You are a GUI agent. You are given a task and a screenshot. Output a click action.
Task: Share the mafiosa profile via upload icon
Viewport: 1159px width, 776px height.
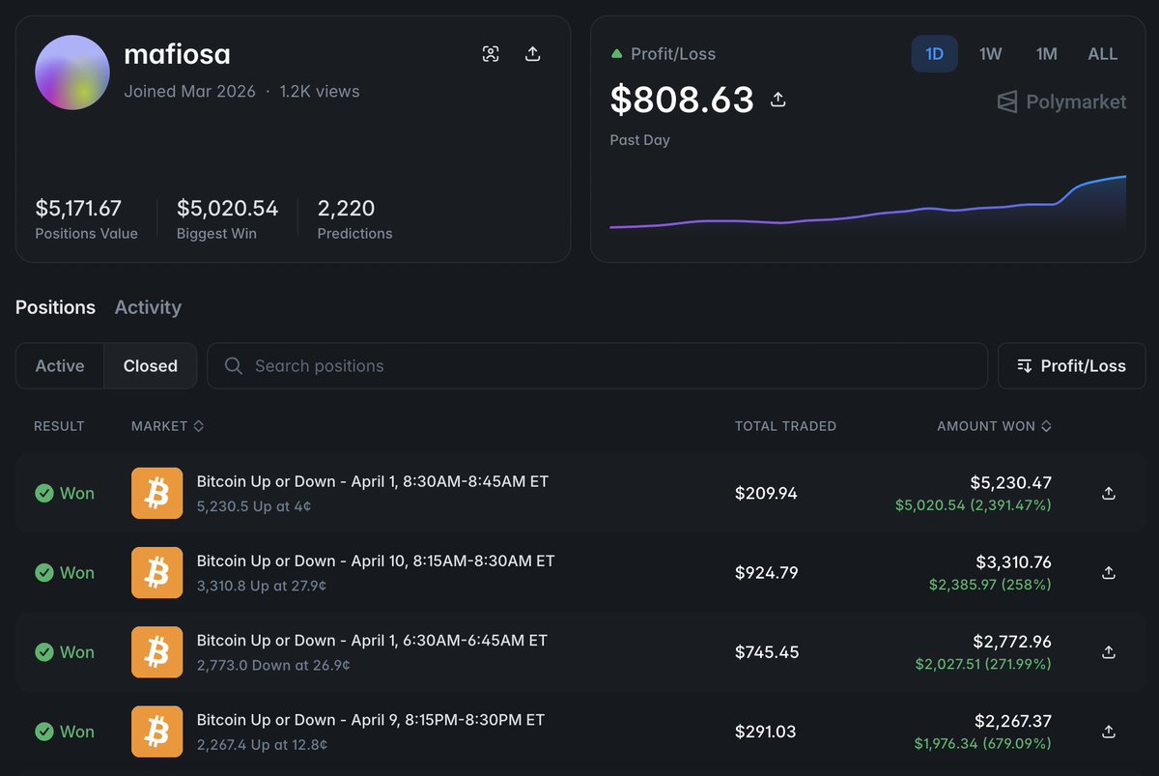(532, 54)
